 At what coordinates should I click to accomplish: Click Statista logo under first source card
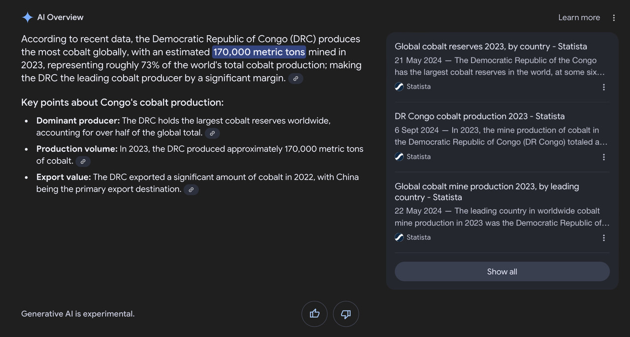point(399,86)
